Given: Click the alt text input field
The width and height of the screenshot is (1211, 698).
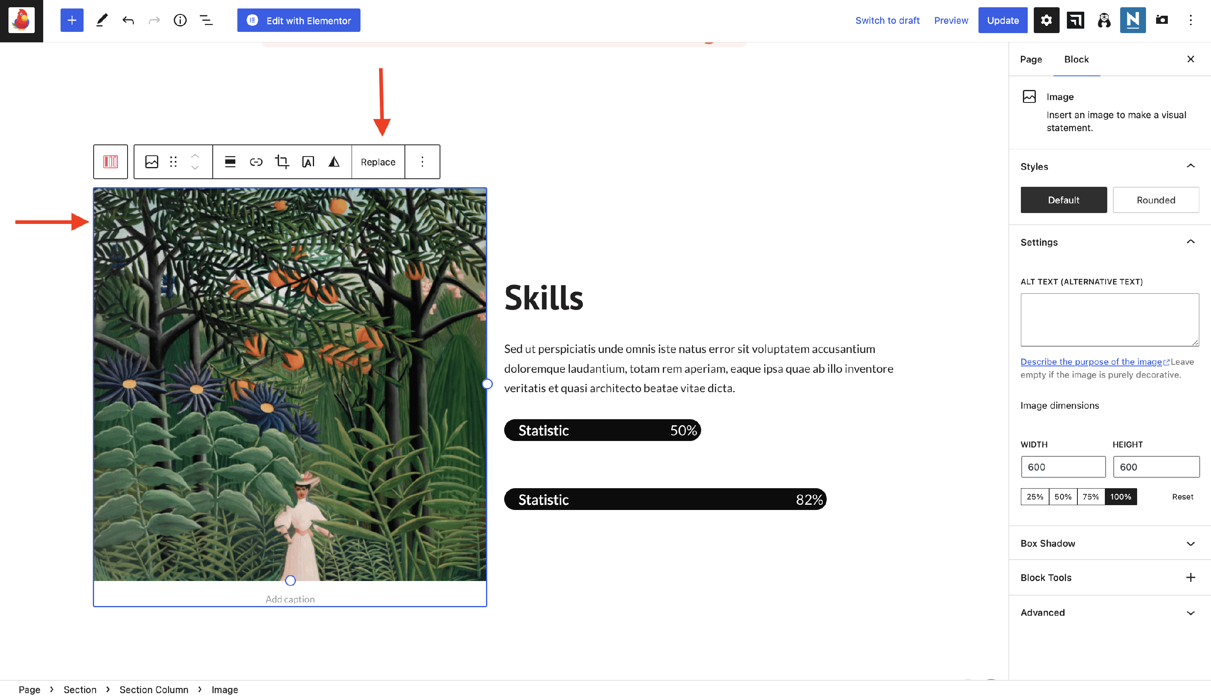Looking at the screenshot, I should (1109, 320).
